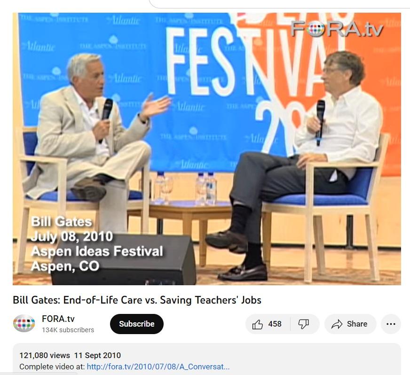Screen dimensions: 410x375
Task: Click the Complete video at description text
Action: (x=52, y=367)
